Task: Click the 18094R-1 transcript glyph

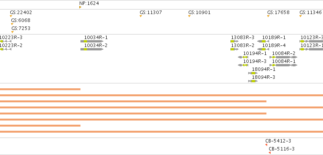Action: point(253,73)
